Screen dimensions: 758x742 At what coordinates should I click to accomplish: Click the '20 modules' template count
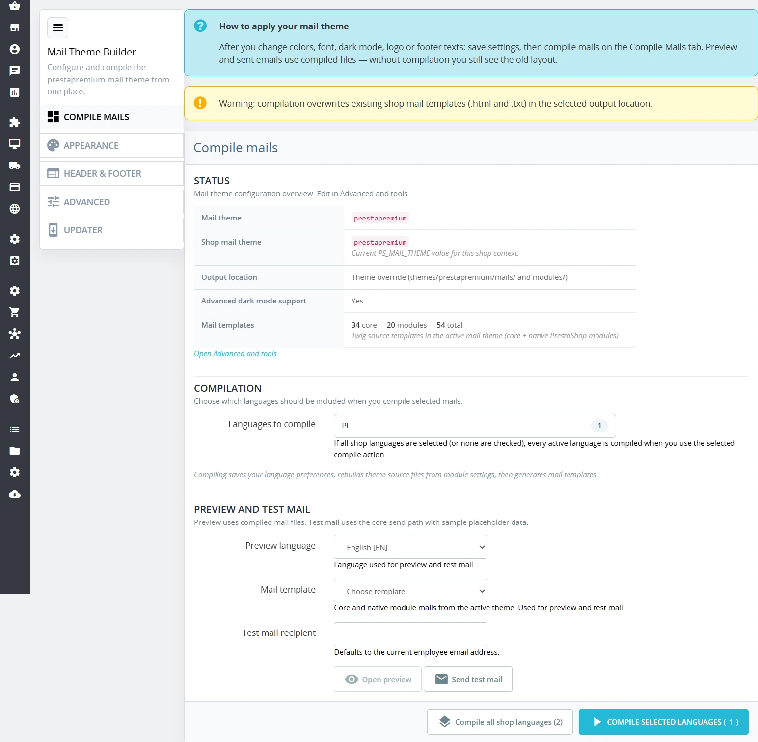point(407,325)
